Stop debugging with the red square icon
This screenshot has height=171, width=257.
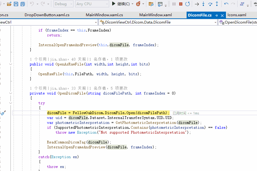coord(181,4)
